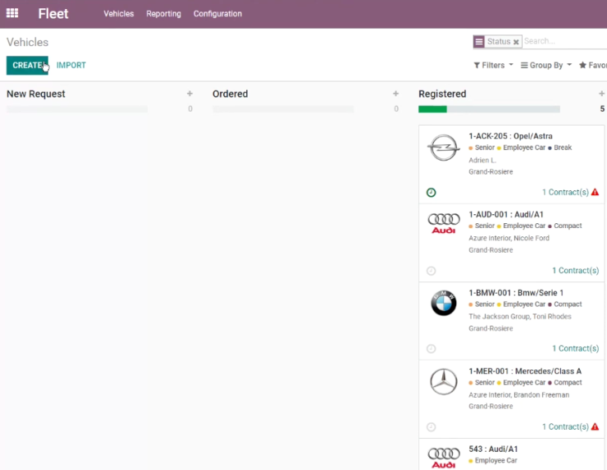The width and height of the screenshot is (607, 470).
Task: Click activity clock icon on Mercedes/Class A card
Action: [x=431, y=427]
